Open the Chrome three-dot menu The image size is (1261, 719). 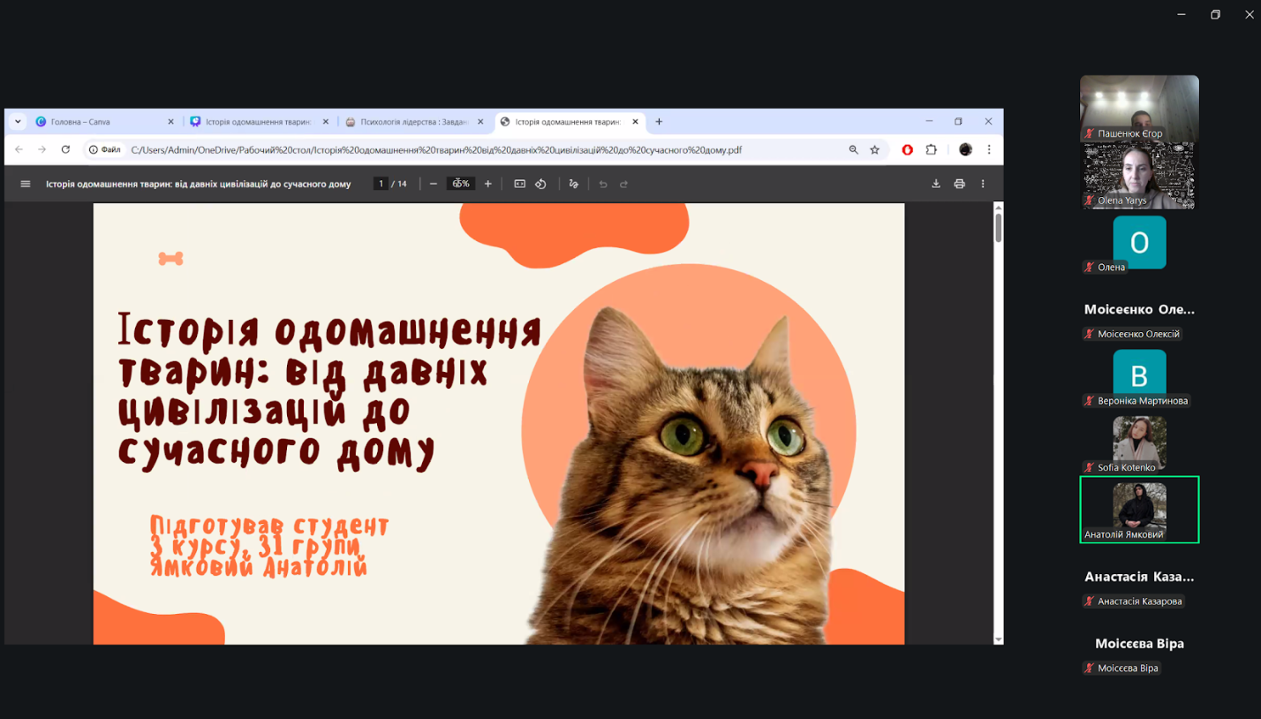[989, 150]
